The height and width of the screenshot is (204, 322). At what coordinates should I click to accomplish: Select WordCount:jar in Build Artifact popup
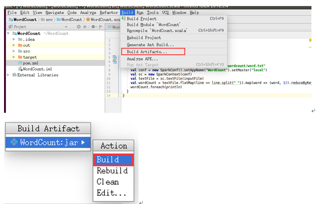click(x=48, y=142)
